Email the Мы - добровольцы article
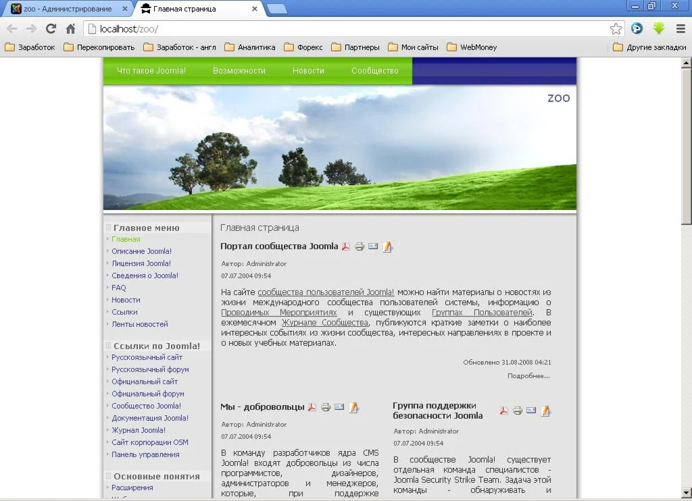Screen dimensions: 692x501 [x=339, y=407]
